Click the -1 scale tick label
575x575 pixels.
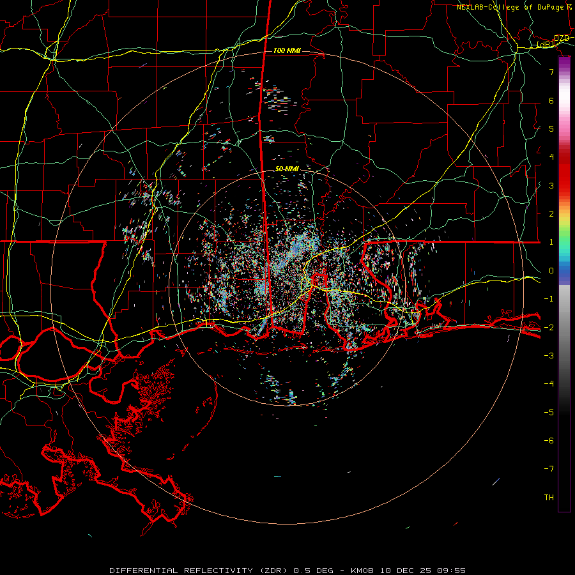[549, 298]
